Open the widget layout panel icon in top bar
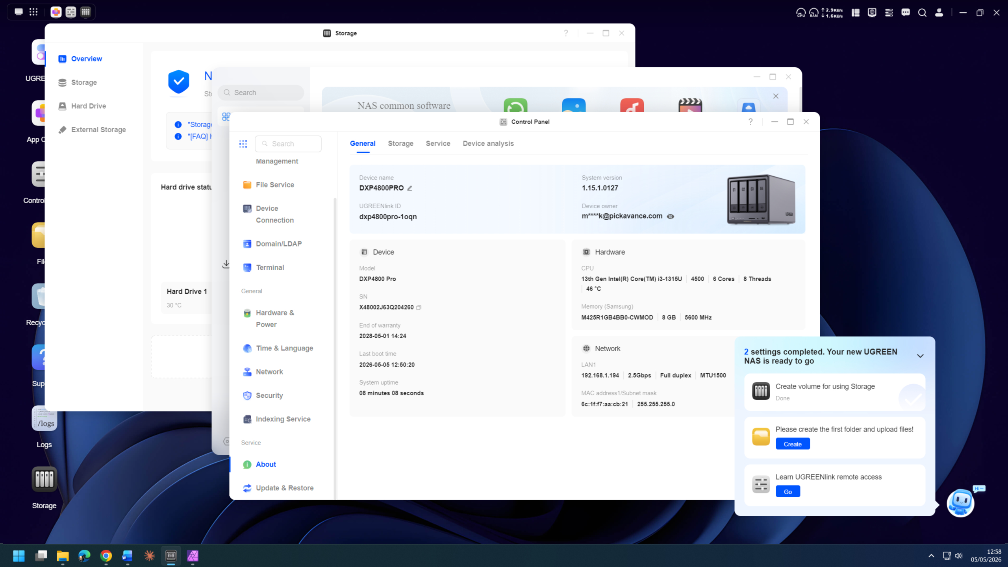This screenshot has height=567, width=1008. [856, 13]
